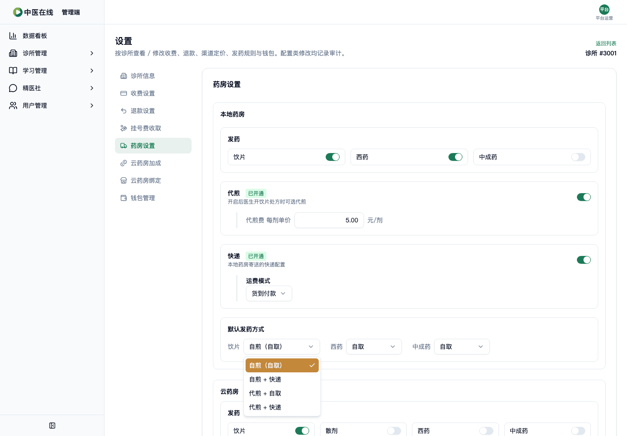Image resolution: width=627 pixels, height=436 pixels.
Task: Click the 平台 avatar icon
Action: (x=604, y=10)
